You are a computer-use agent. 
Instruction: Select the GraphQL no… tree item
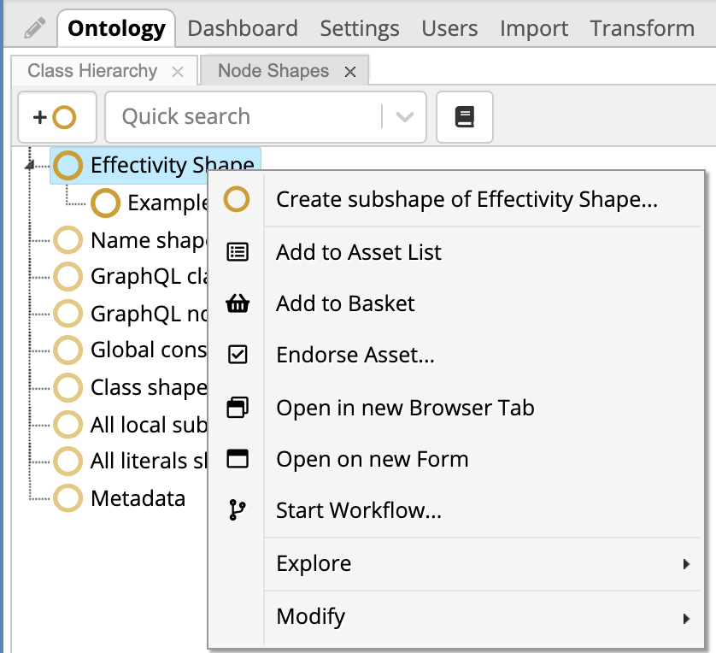(x=149, y=315)
